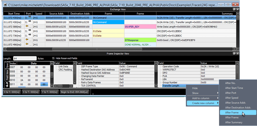The image size is (257, 126).
Task: Click port arrow icon in 07:Response row
Action: pos(27,40)
